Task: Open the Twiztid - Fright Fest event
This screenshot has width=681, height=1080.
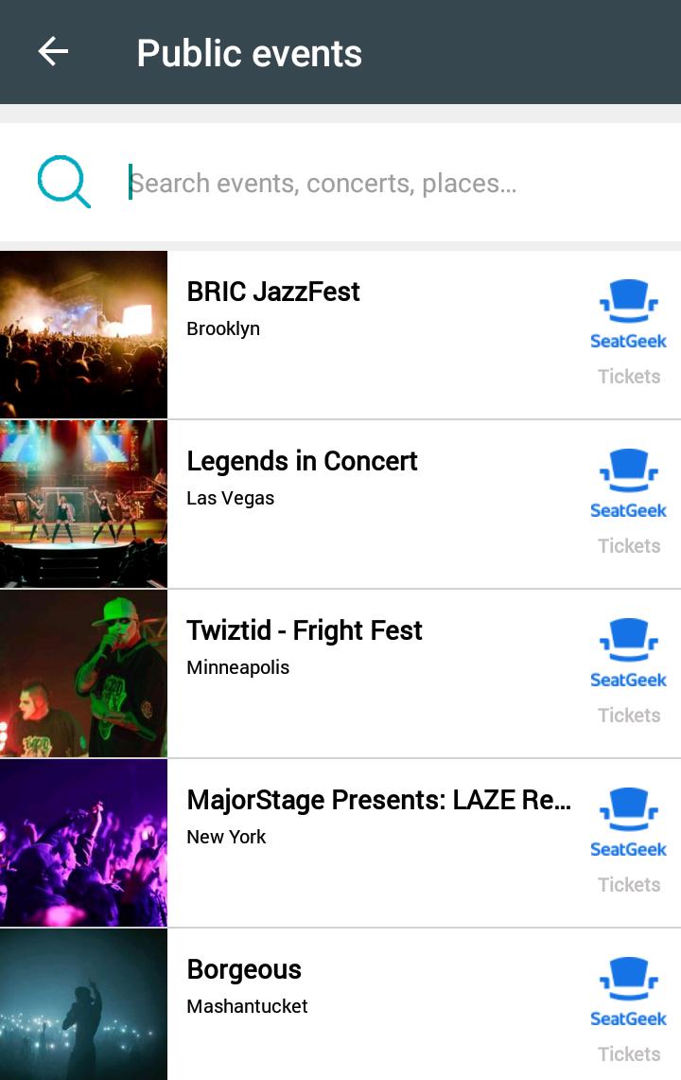Action: [x=305, y=630]
